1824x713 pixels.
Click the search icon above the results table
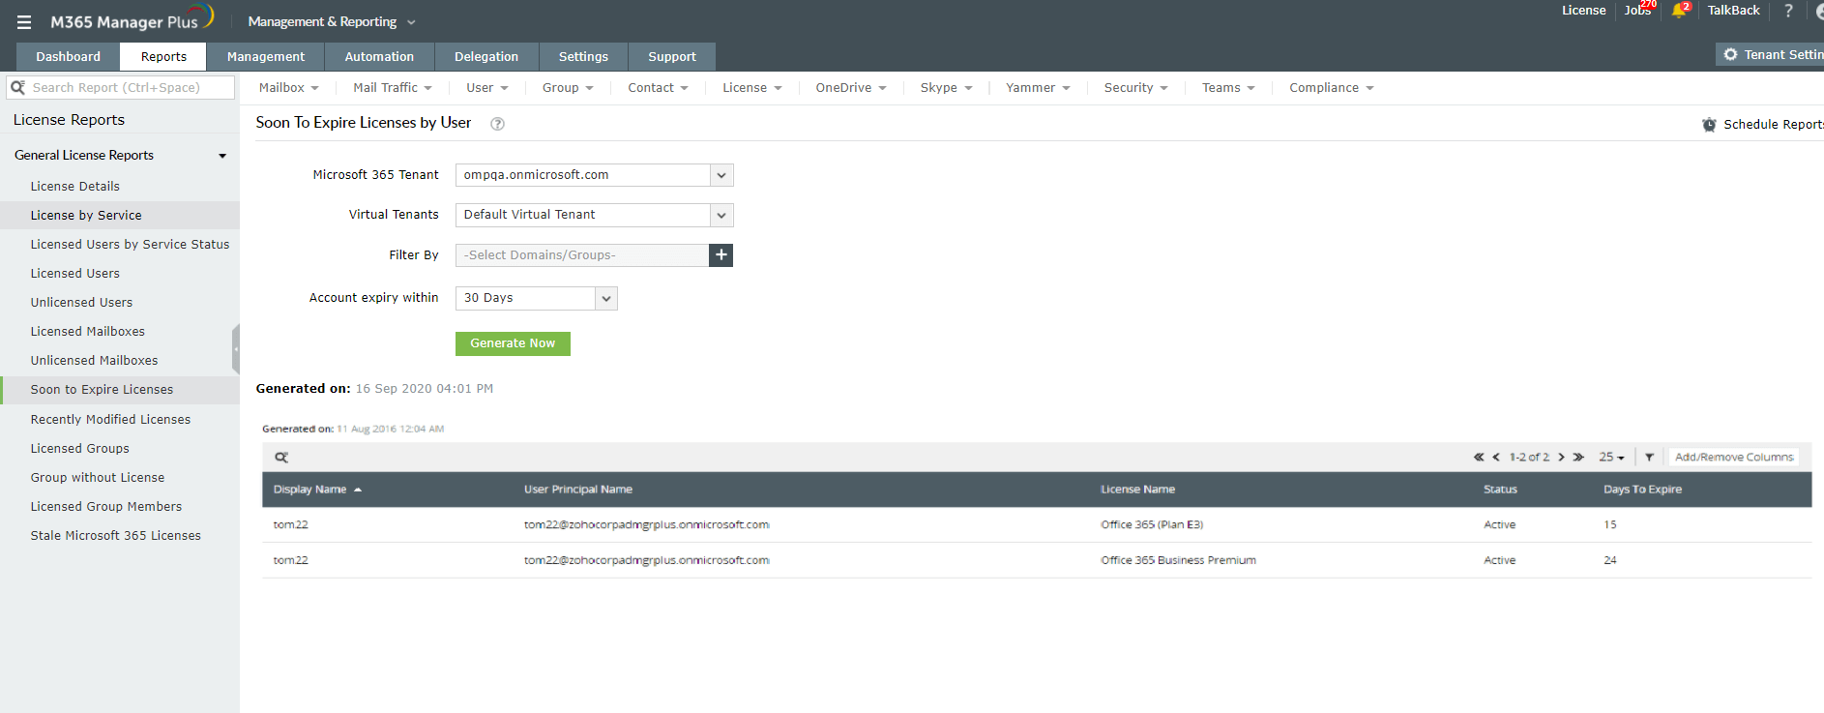pyautogui.click(x=281, y=458)
